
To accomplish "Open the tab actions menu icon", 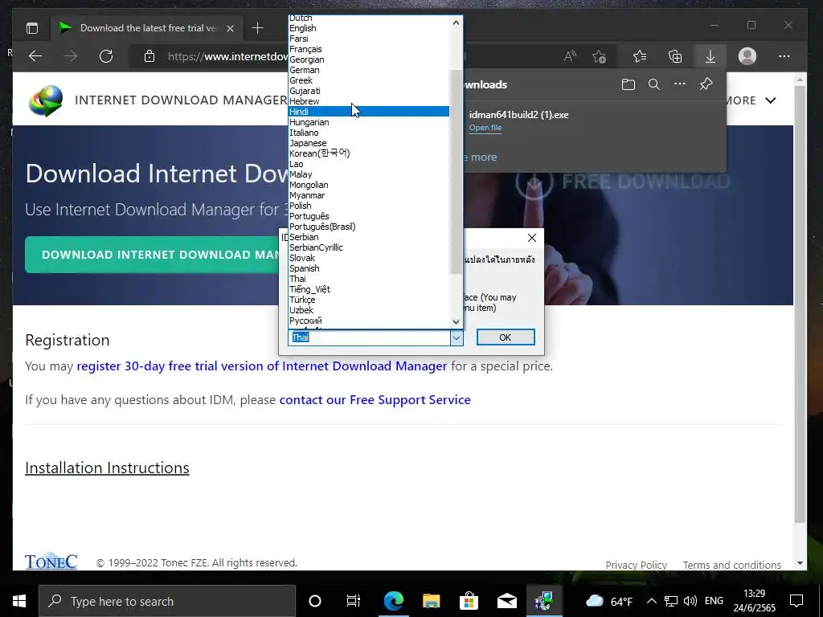I will pyautogui.click(x=32, y=28).
